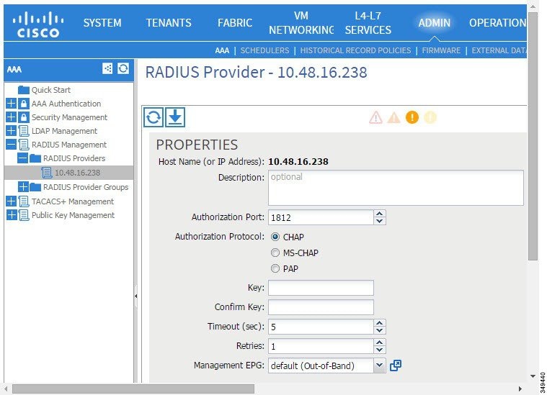The height and width of the screenshot is (395, 547).
Task: Open the OPERATIONS menu
Action: (x=498, y=23)
